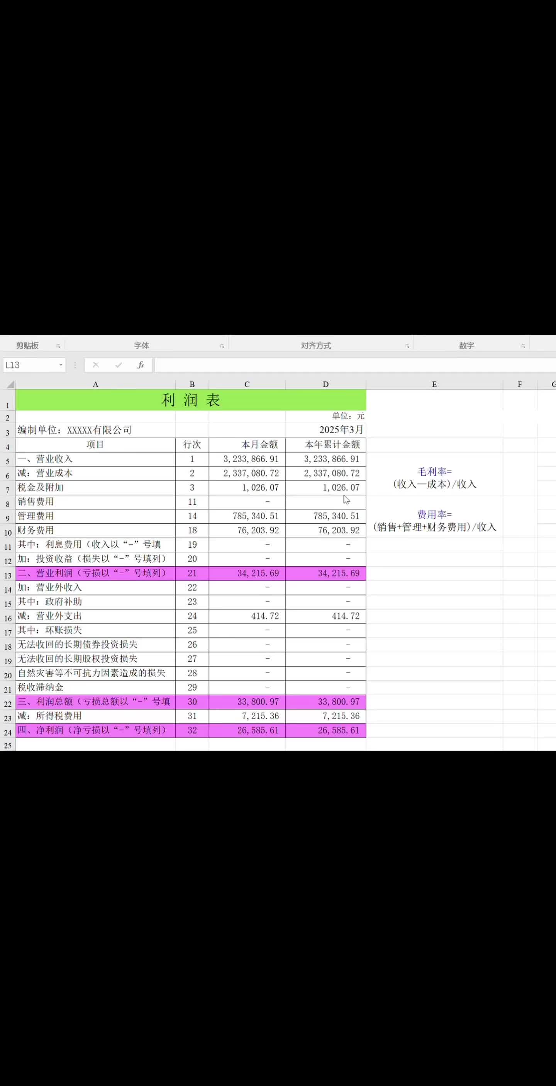Open the 剪贴板 group dialog launcher
Image resolution: width=556 pixels, height=1086 pixels.
click(58, 346)
